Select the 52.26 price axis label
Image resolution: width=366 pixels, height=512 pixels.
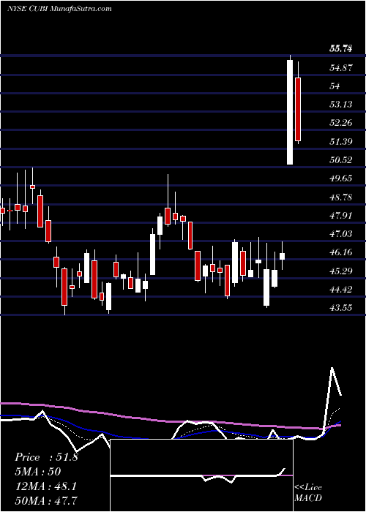[x=341, y=123]
